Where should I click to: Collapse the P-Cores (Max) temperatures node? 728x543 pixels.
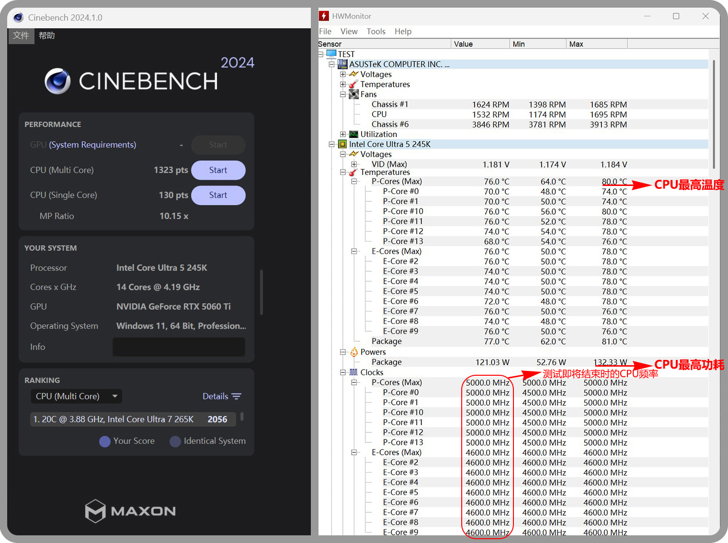pyautogui.click(x=354, y=182)
